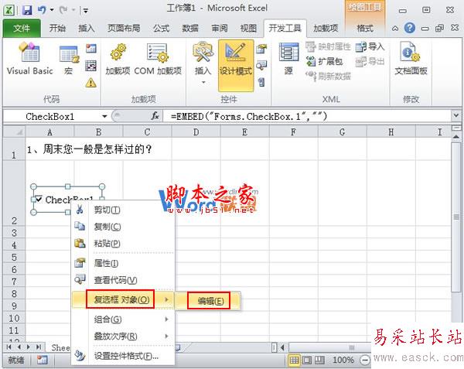Click the 100% zoom level
The width and height of the screenshot is (464, 369).
(x=343, y=360)
